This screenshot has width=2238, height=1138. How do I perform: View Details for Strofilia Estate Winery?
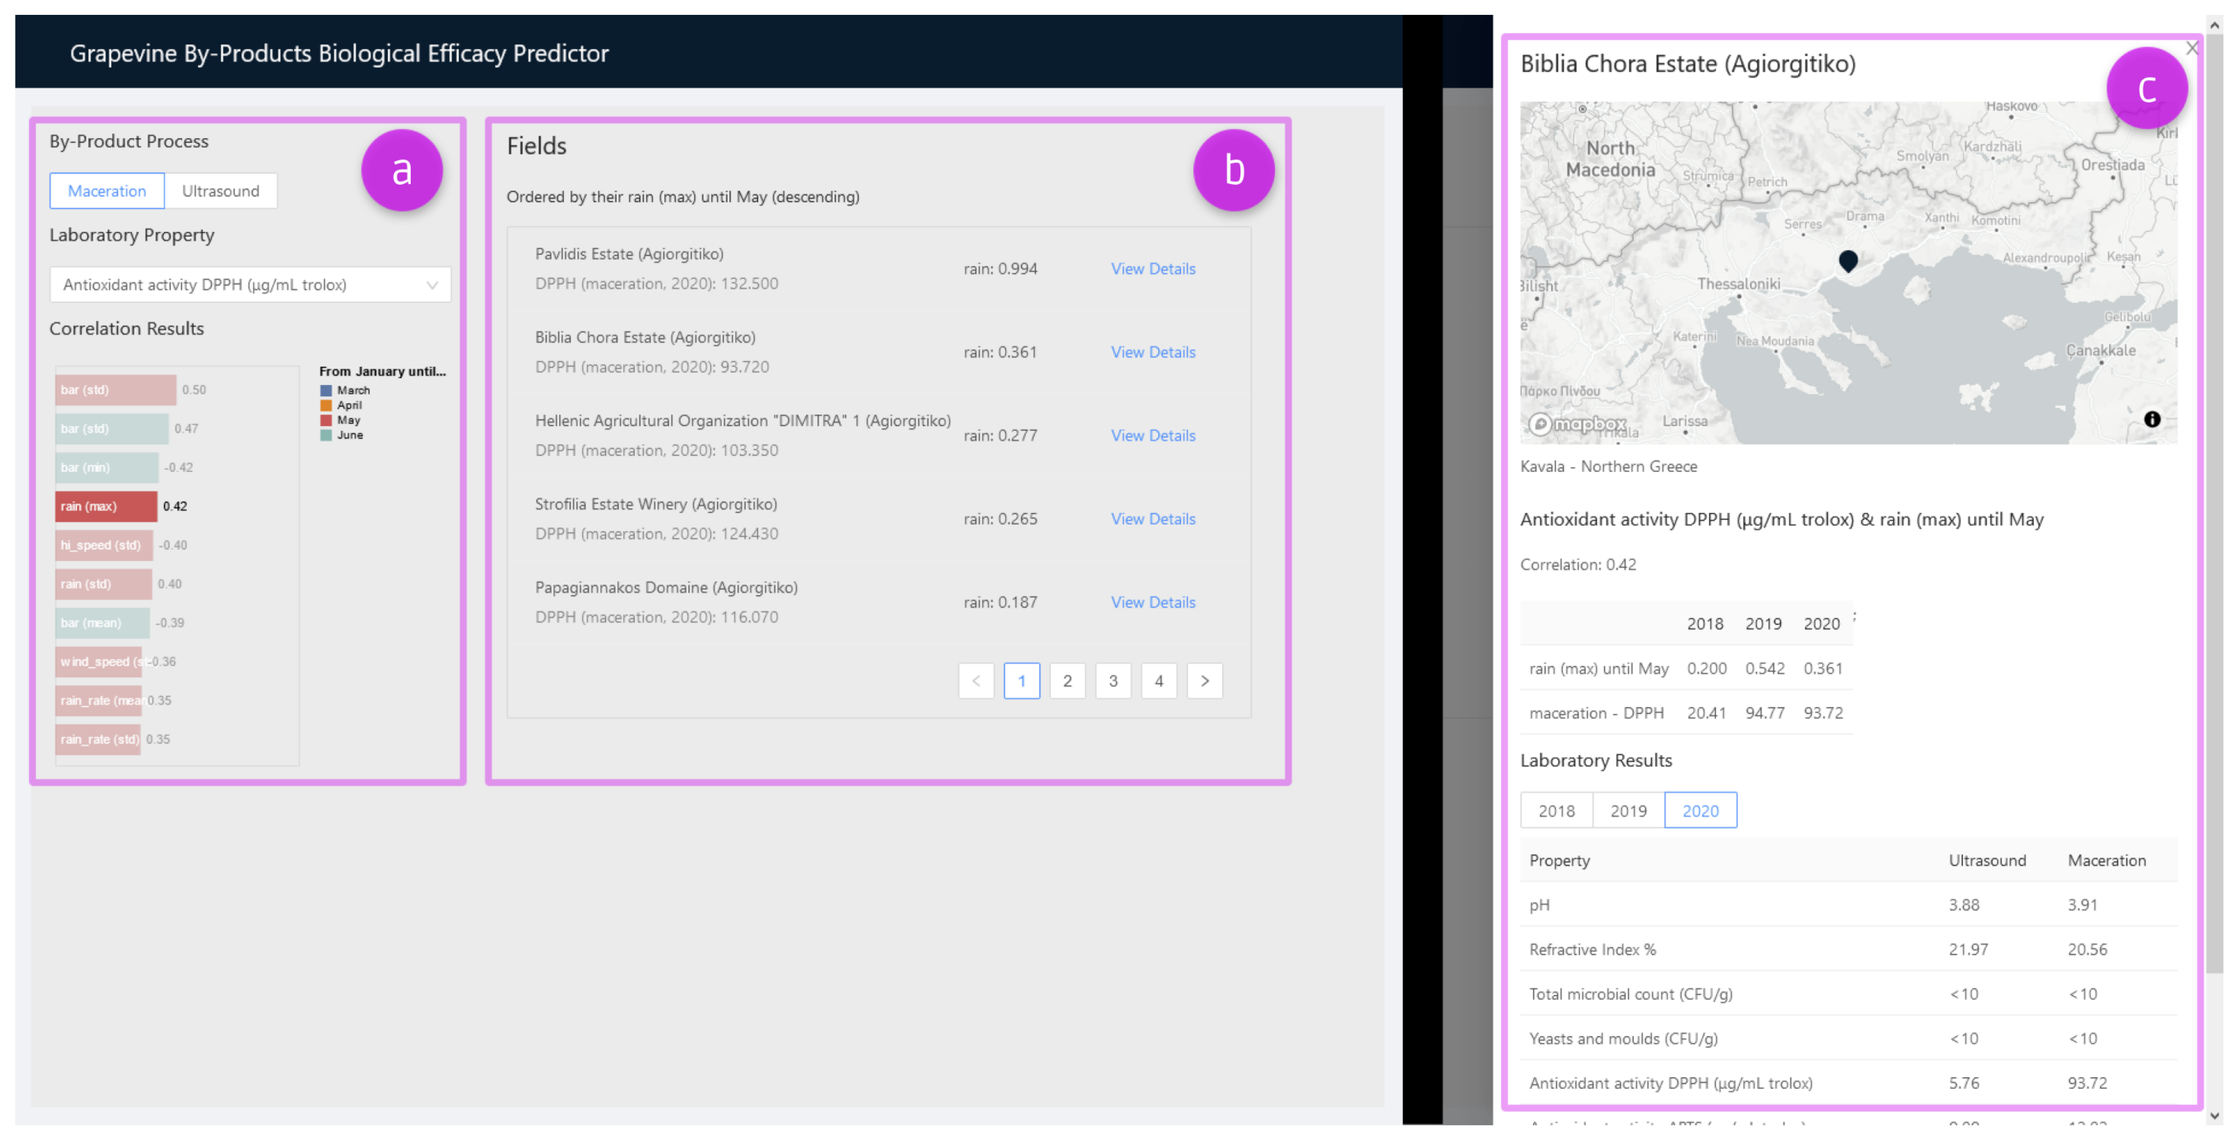[1153, 519]
